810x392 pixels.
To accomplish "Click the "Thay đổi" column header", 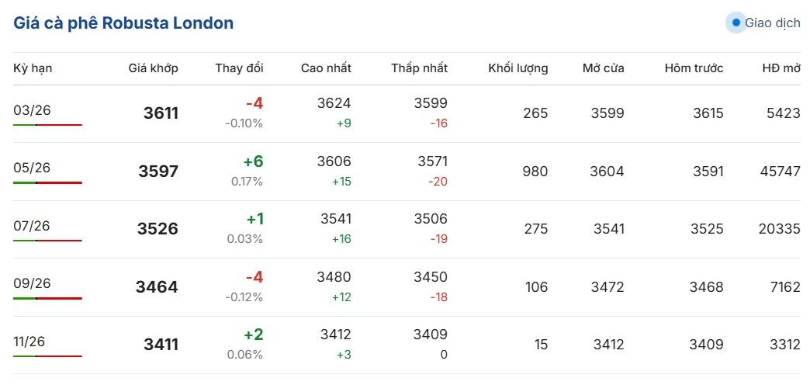I will [x=239, y=68].
